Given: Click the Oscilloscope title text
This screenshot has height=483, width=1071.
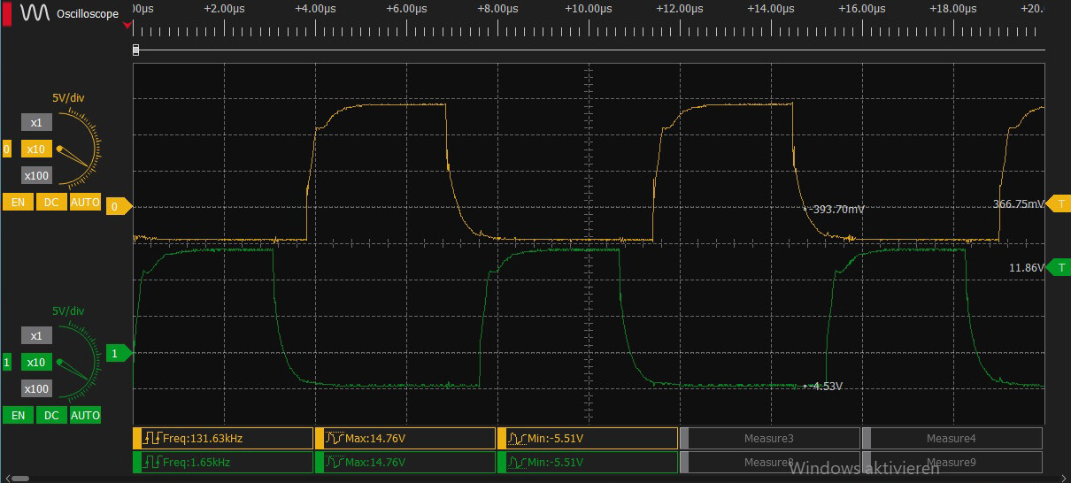Looking at the screenshot, I should [x=88, y=13].
